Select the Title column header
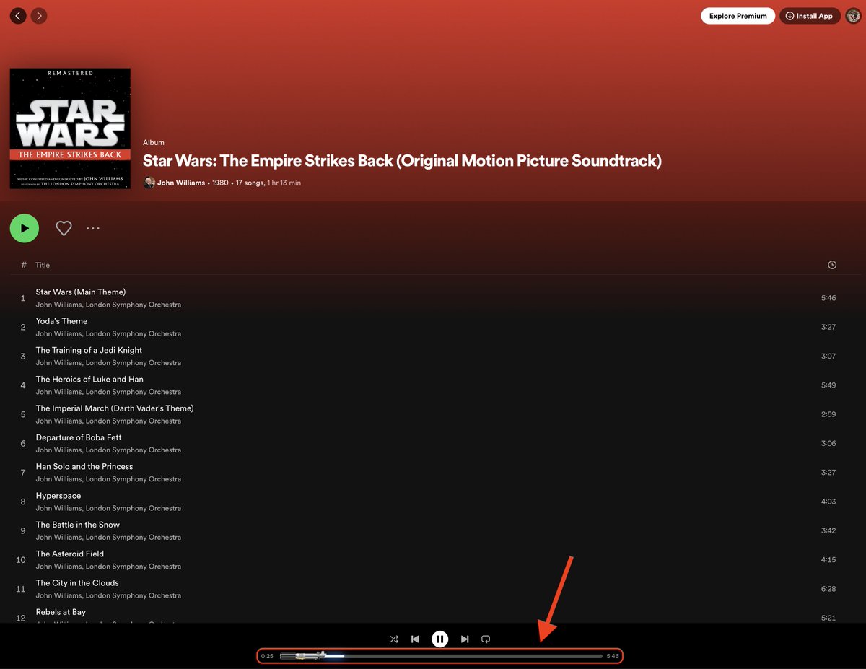Image resolution: width=866 pixels, height=669 pixels. point(42,265)
